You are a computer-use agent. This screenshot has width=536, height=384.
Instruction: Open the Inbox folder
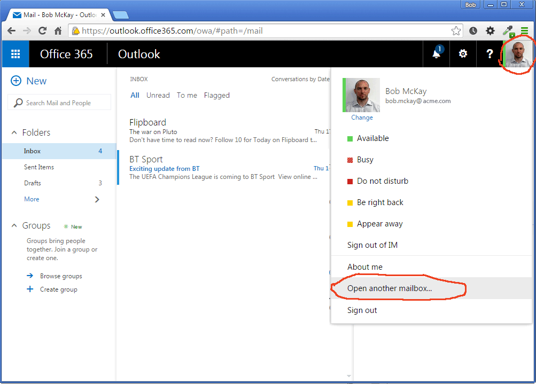pyautogui.click(x=59, y=151)
